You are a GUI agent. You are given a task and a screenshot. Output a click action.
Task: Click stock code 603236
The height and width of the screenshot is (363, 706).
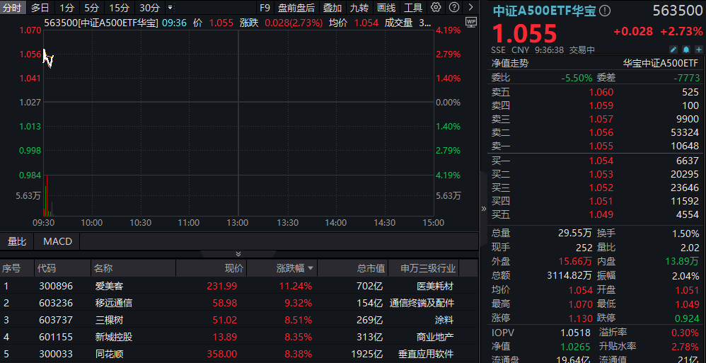click(x=56, y=303)
